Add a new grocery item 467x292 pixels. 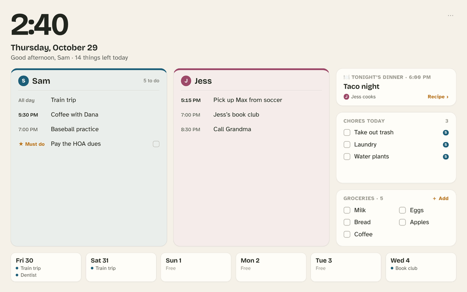pyautogui.click(x=441, y=199)
